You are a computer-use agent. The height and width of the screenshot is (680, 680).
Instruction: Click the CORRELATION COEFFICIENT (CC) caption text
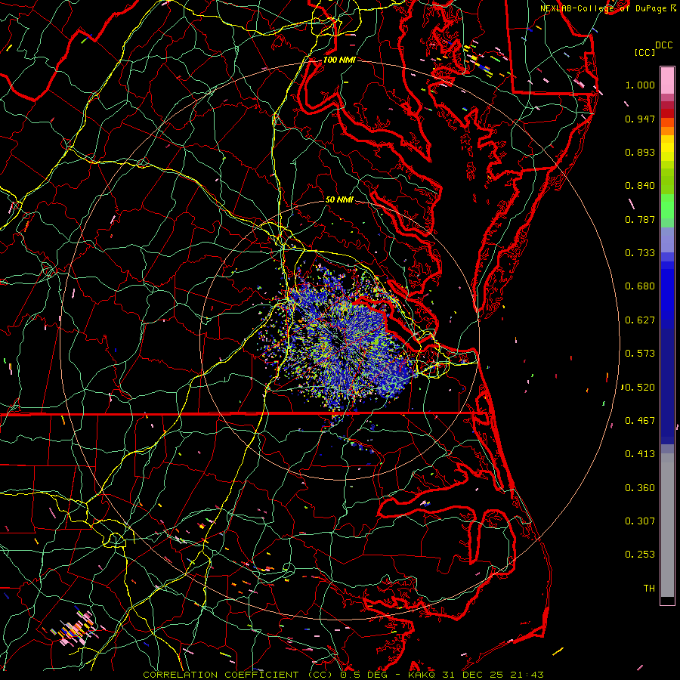(238, 675)
